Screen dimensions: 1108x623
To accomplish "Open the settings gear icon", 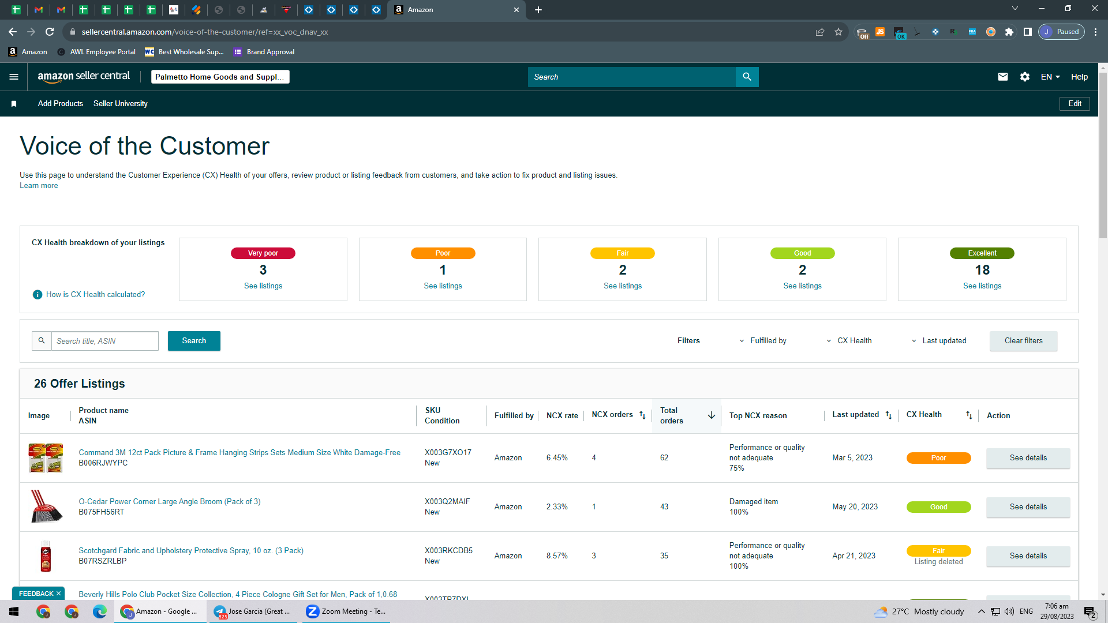I will coord(1025,77).
